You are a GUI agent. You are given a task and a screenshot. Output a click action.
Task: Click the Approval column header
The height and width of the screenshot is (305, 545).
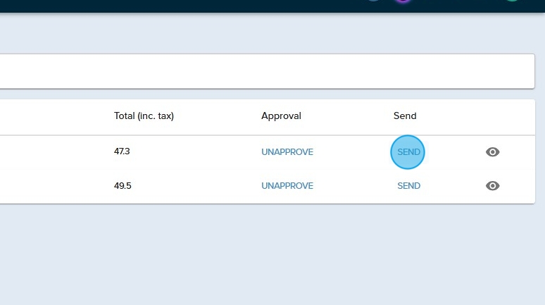click(x=281, y=116)
